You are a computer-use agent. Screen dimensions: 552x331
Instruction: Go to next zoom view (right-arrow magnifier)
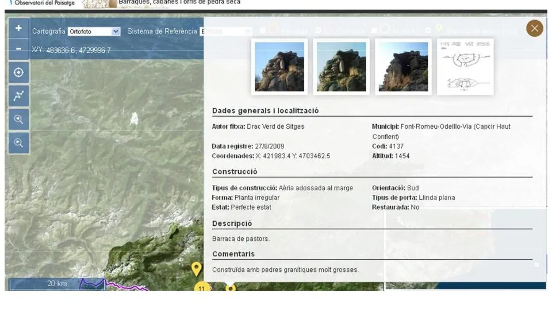tap(18, 143)
